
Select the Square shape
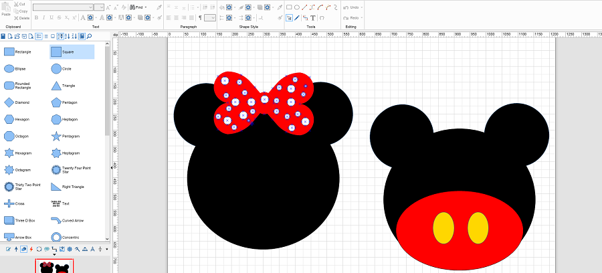pos(72,52)
